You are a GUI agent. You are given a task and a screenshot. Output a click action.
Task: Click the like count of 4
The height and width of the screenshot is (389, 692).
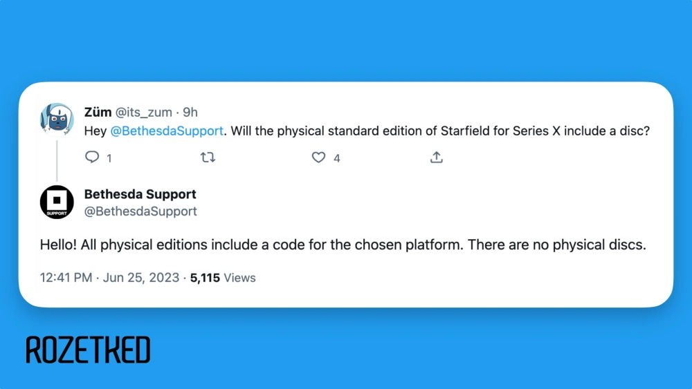point(336,158)
